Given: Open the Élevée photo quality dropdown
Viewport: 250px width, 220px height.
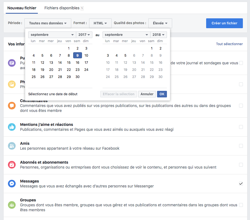Looking at the screenshot, I should pyautogui.click(x=160, y=23).
